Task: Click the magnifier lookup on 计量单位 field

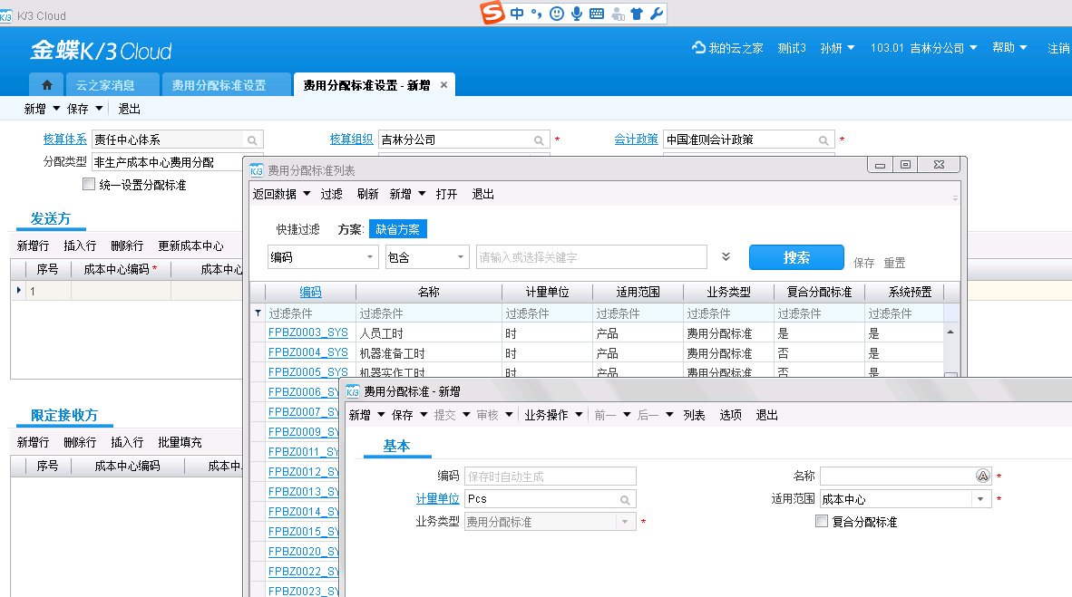Action: [x=624, y=498]
